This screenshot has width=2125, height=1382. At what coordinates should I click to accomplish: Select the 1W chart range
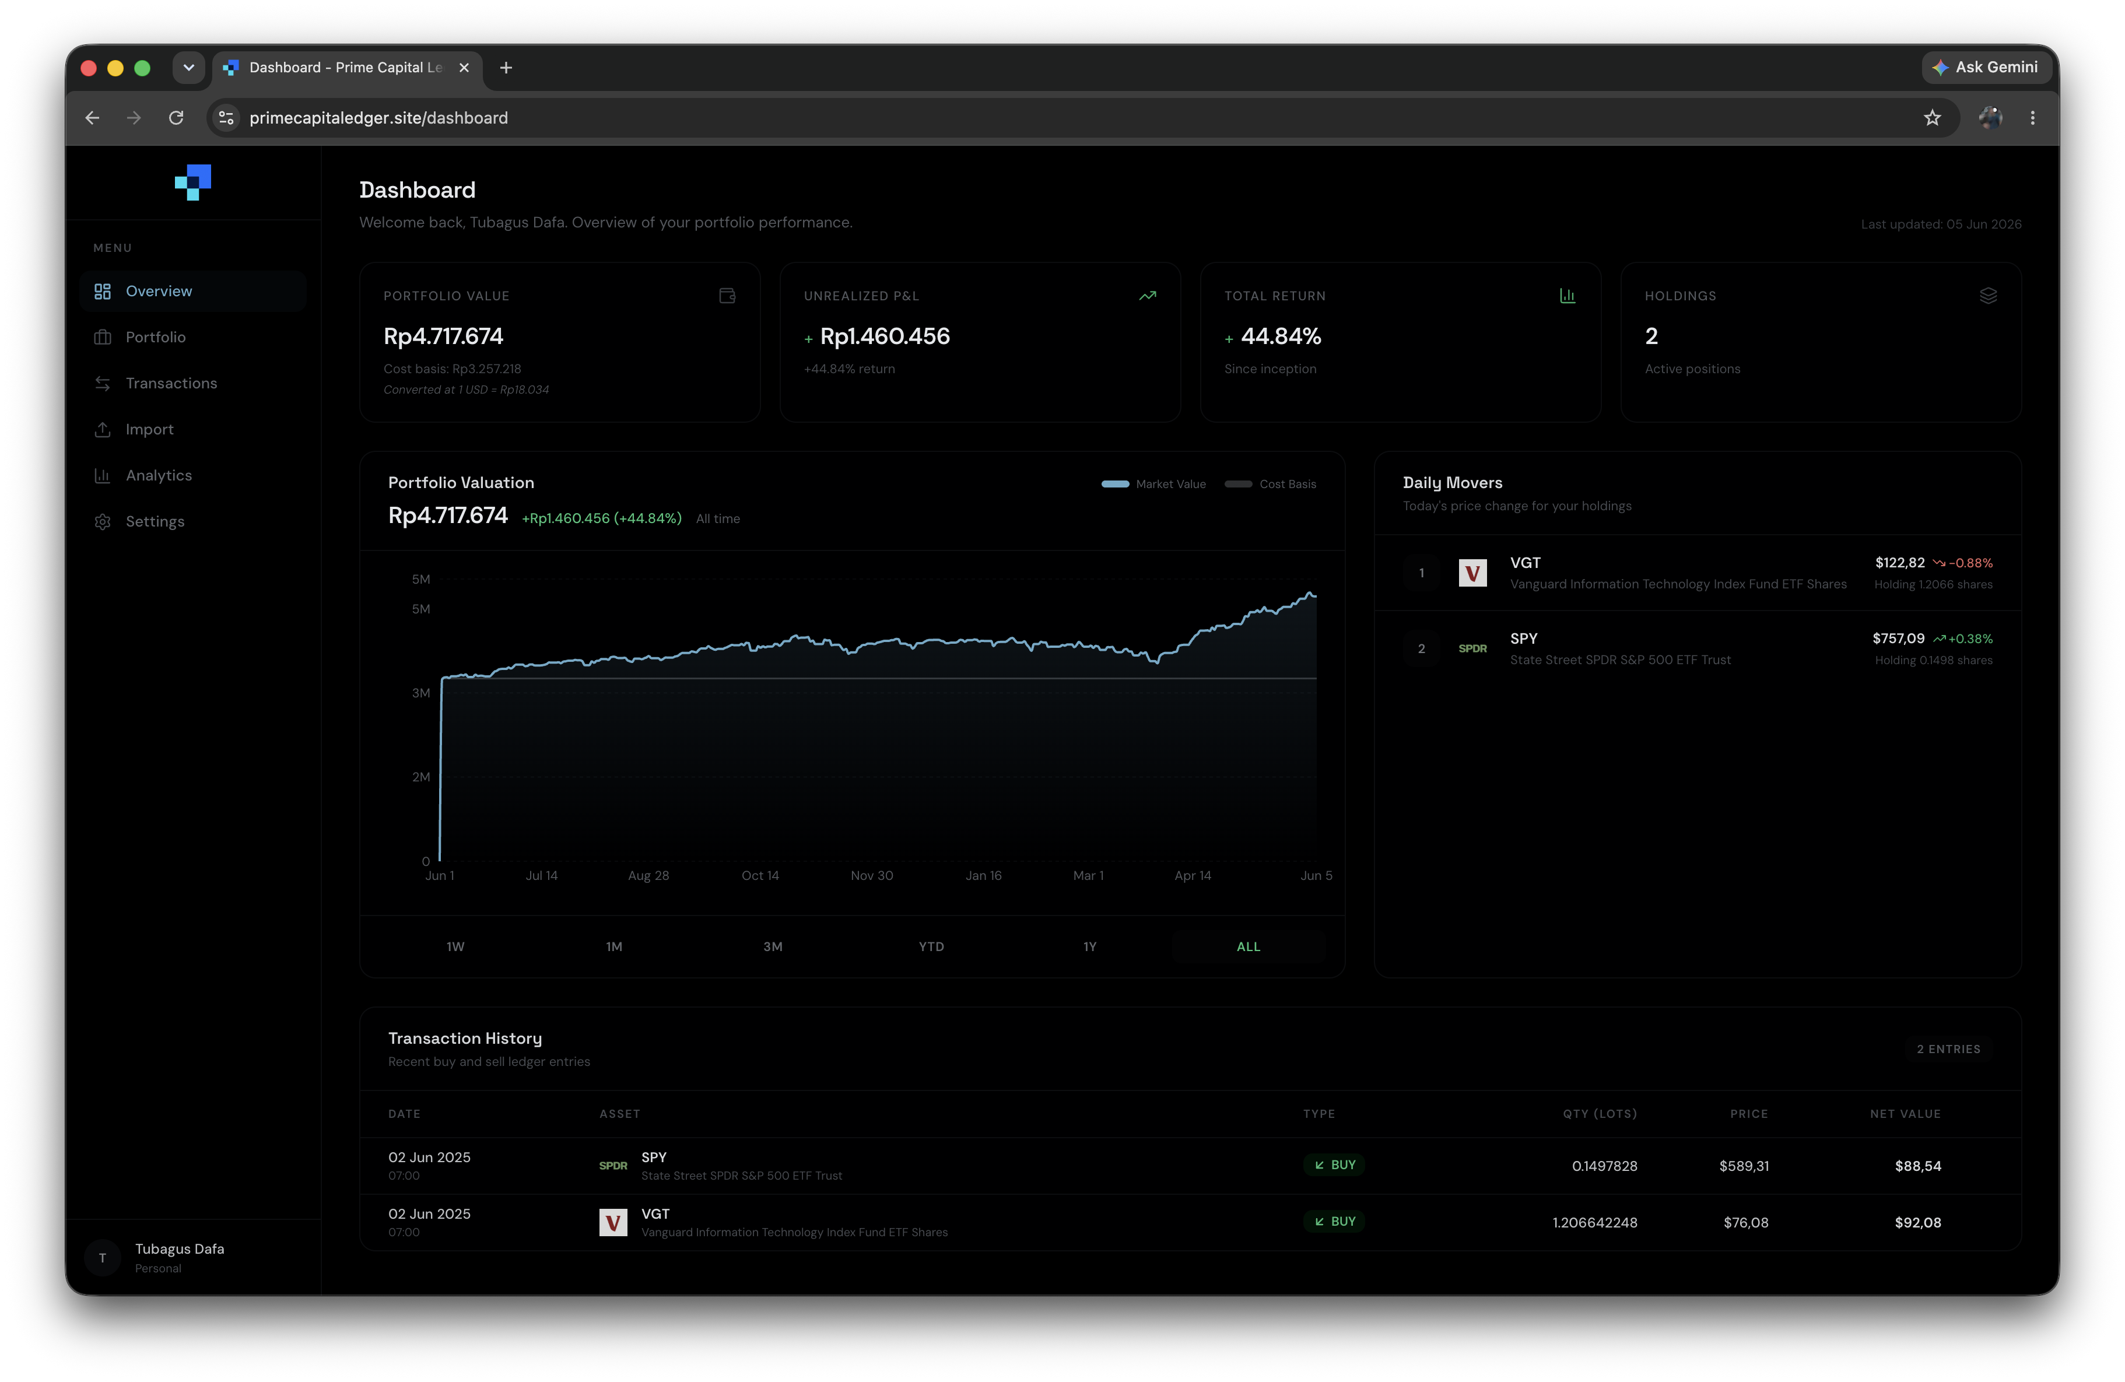pos(455,946)
